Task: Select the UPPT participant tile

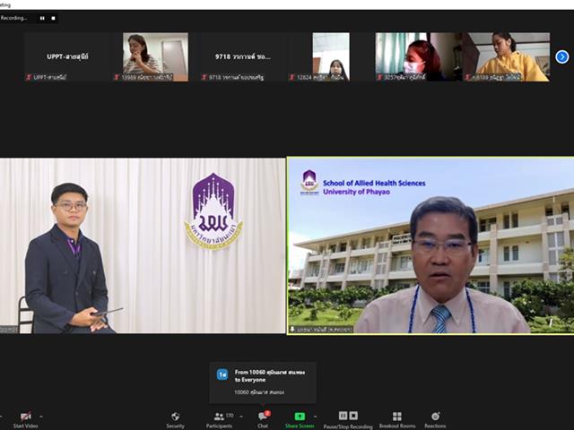Action: click(67, 56)
